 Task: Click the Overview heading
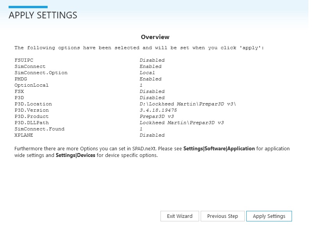point(155,37)
